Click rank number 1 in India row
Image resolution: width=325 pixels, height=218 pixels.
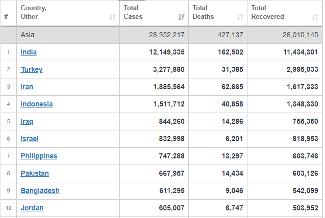coord(8,52)
